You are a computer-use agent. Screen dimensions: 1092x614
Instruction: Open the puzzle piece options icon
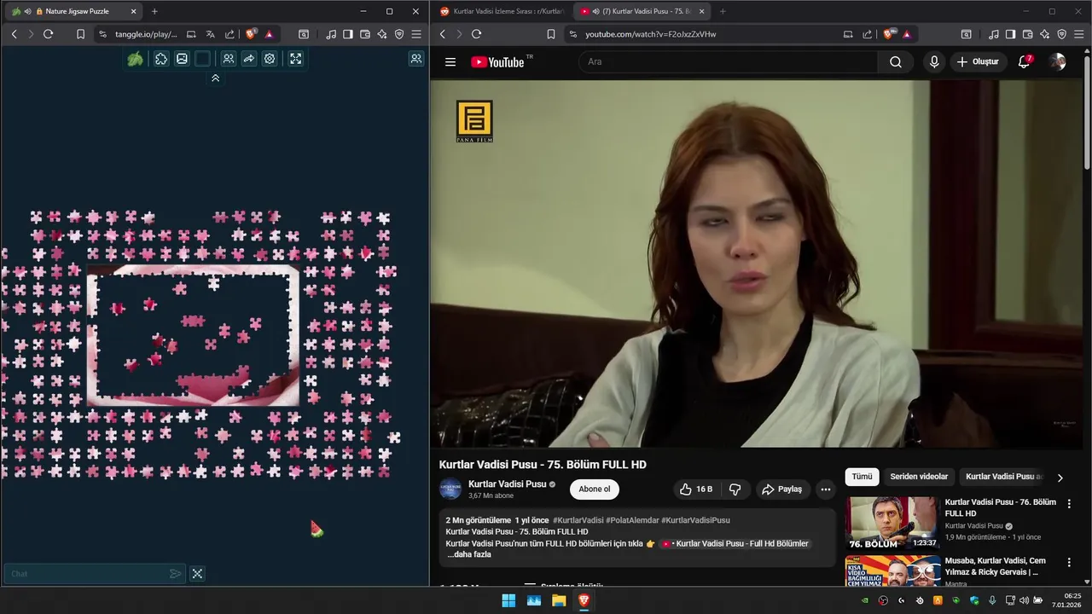(161, 59)
